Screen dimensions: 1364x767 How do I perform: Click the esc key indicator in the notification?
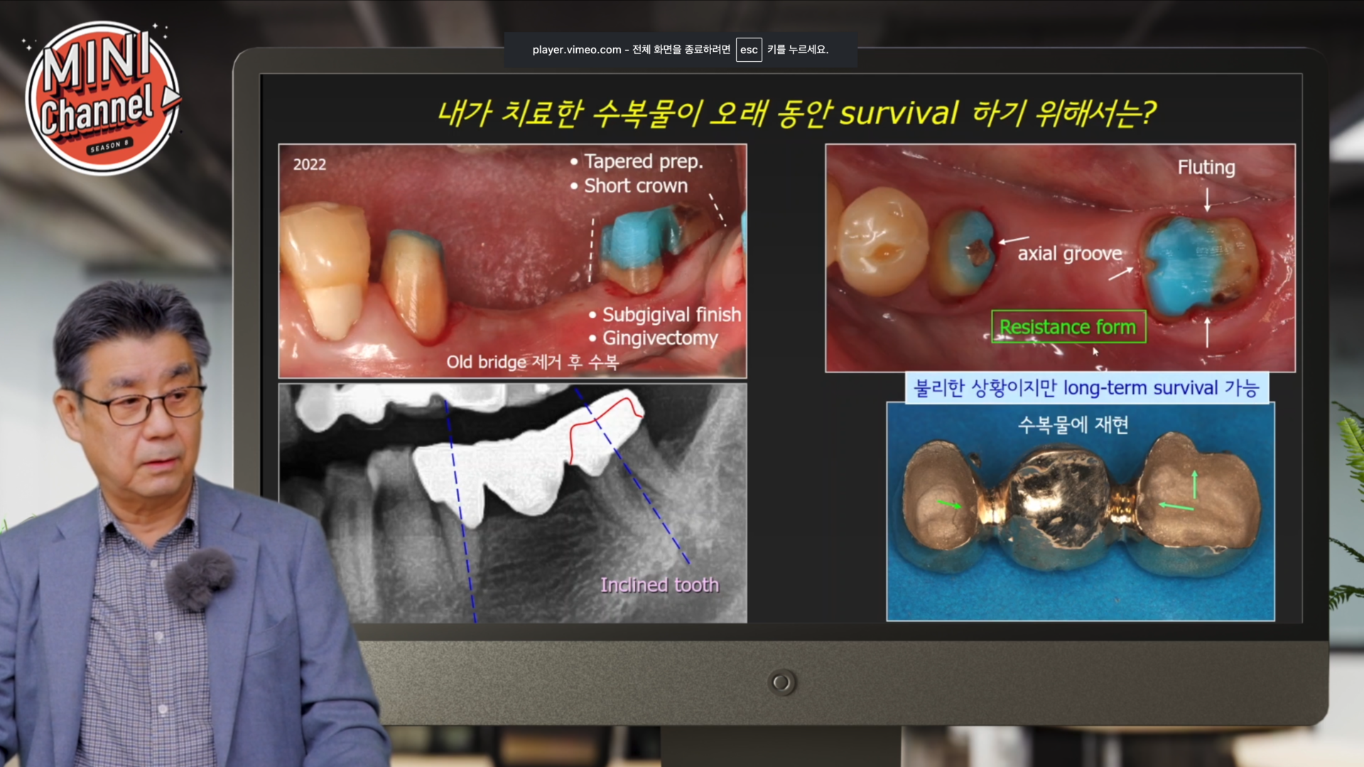pos(748,50)
